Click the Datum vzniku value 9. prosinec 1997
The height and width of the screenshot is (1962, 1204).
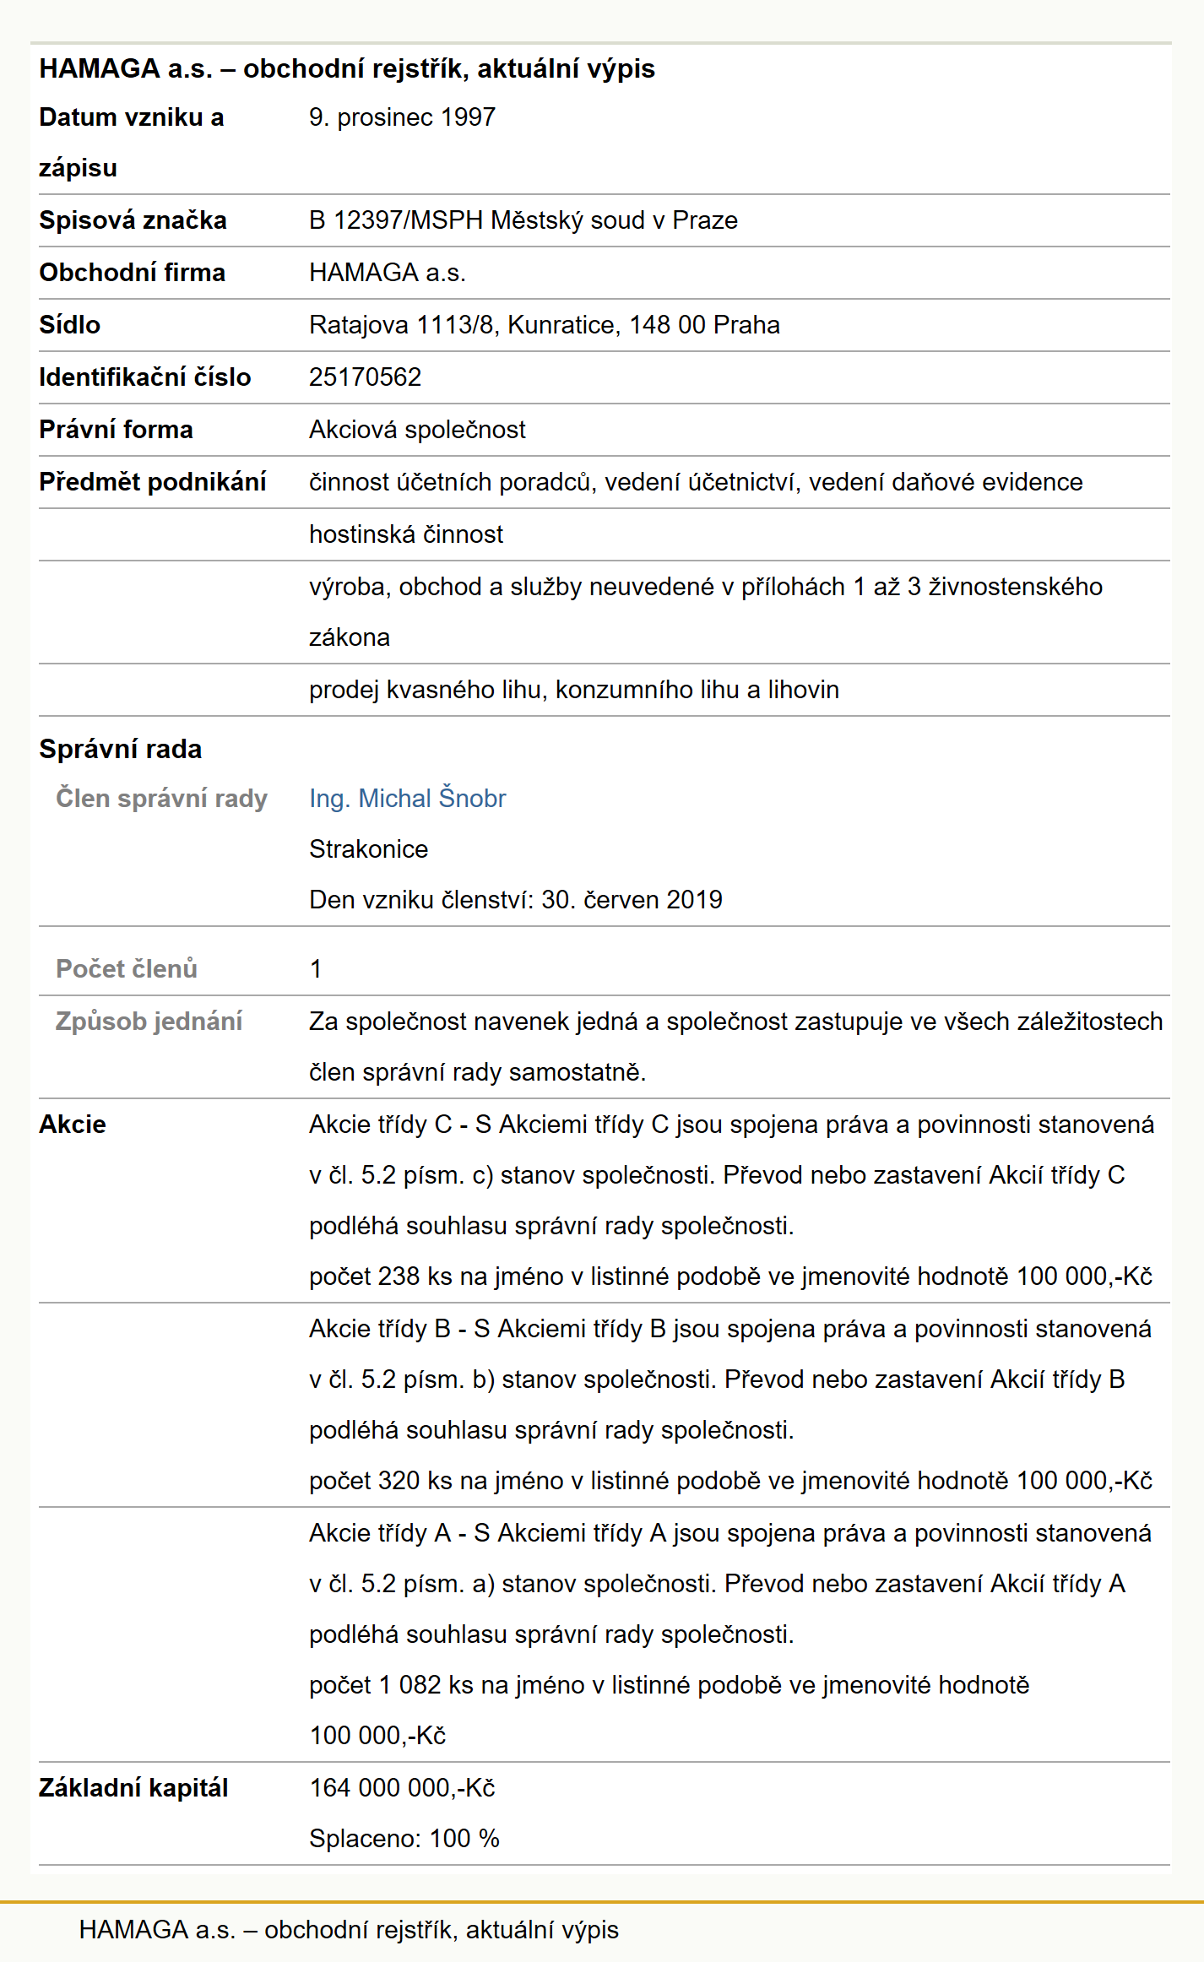coord(402,117)
